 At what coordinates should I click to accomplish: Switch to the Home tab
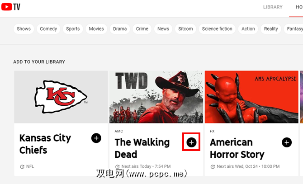click(299, 7)
